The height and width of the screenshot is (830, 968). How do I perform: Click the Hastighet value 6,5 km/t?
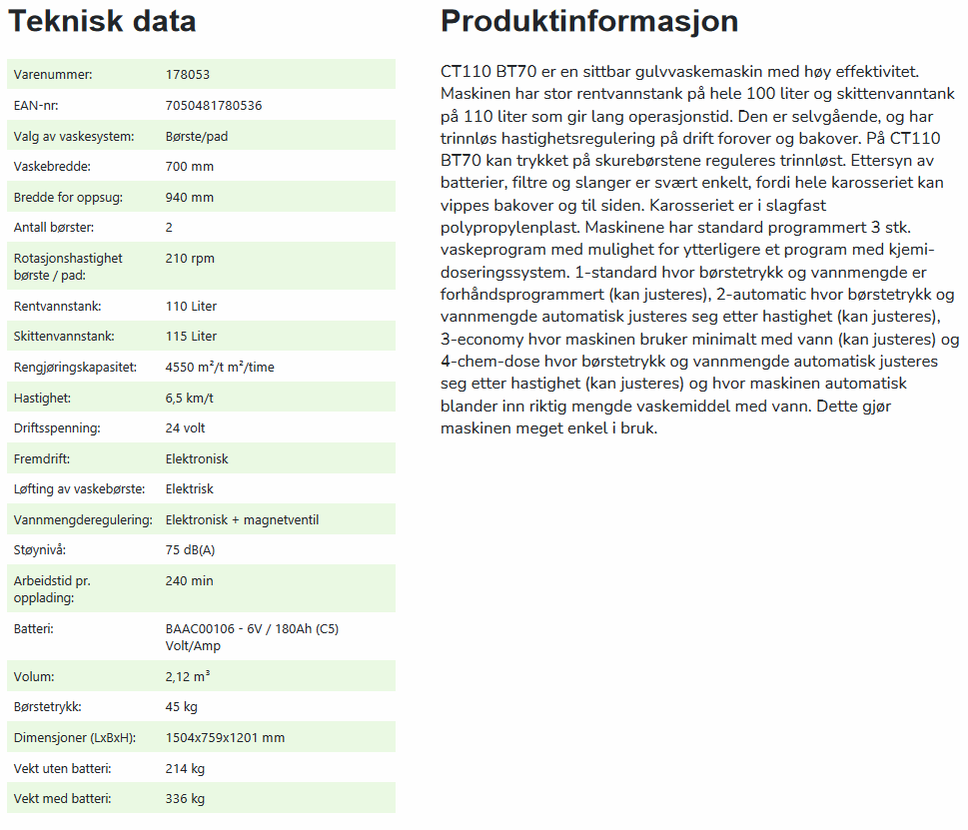(x=190, y=399)
